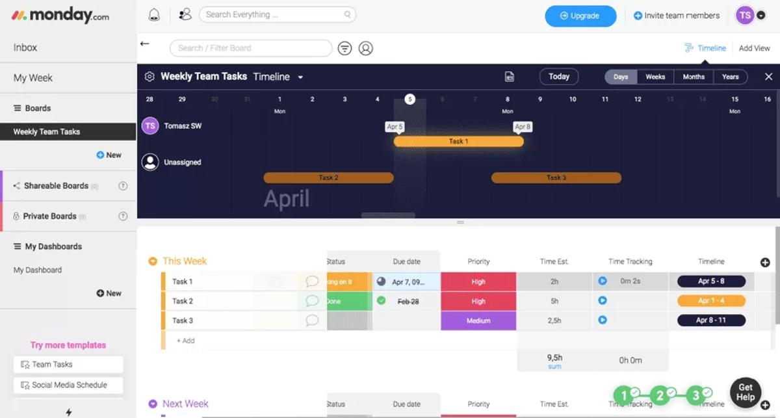This screenshot has width=780, height=418.
Task: Click the timeline export icon
Action: click(x=510, y=77)
